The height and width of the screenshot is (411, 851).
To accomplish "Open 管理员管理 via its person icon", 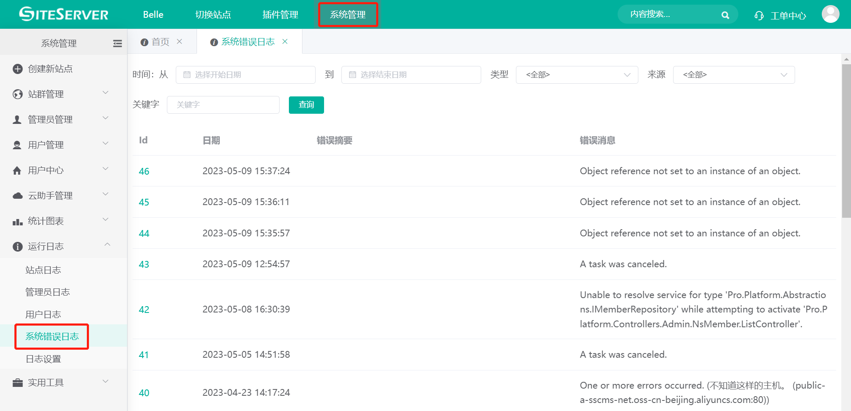I will tap(17, 119).
